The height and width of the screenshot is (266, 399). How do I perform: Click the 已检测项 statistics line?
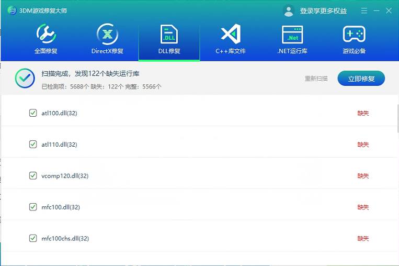click(x=101, y=86)
